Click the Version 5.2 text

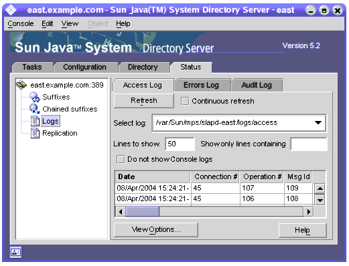pyautogui.click(x=301, y=45)
